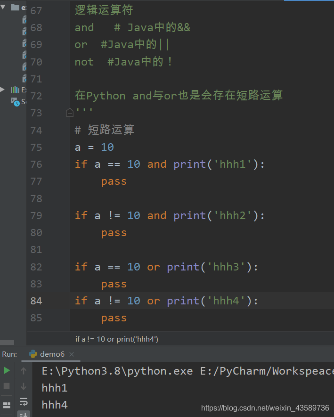Click the string 'hhh1' on line 76
Image resolution: width=334 pixels, height=417 pixels.
[x=232, y=164]
